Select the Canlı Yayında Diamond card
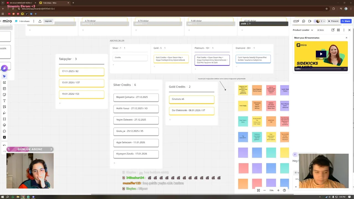354x199 pixels. pos(253,59)
